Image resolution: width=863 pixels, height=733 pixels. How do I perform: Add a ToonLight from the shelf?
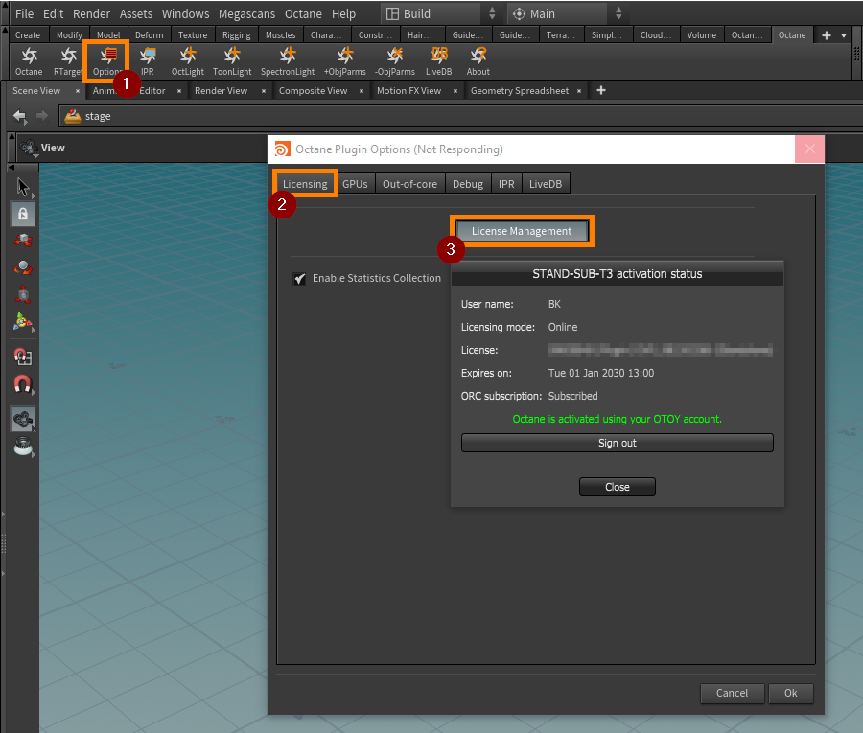pos(232,60)
